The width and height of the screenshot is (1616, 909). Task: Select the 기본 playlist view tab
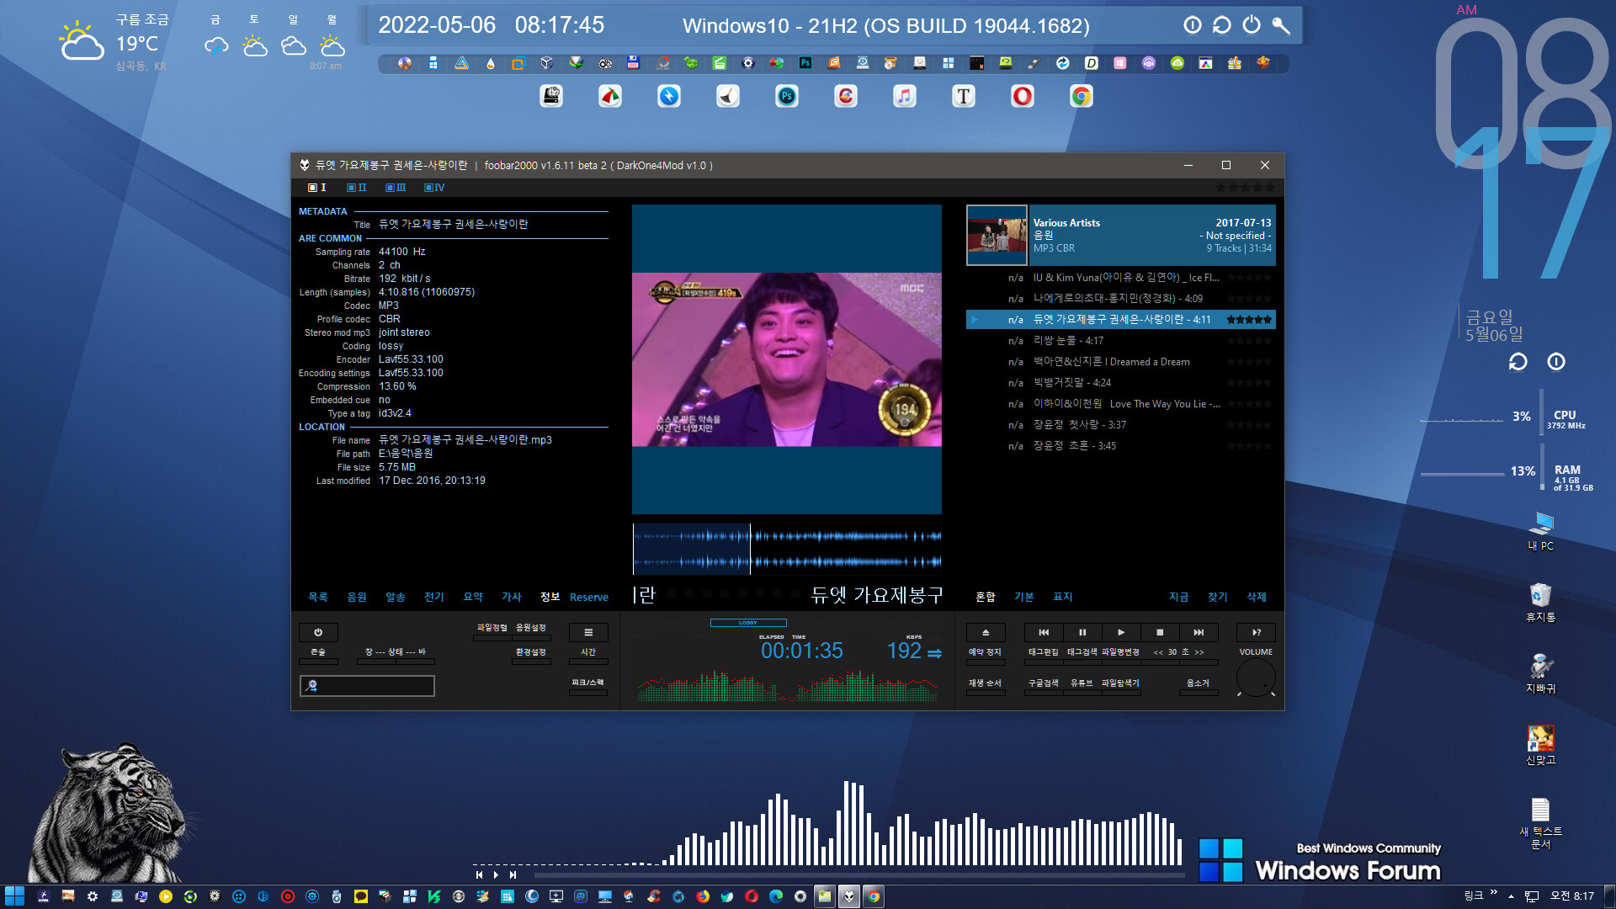[x=1024, y=597]
